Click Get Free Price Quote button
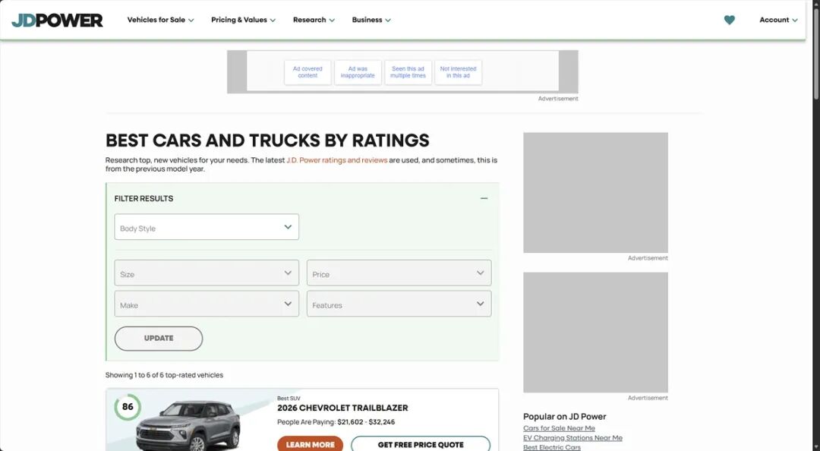Screen dimensions: 820x451 coord(421,444)
